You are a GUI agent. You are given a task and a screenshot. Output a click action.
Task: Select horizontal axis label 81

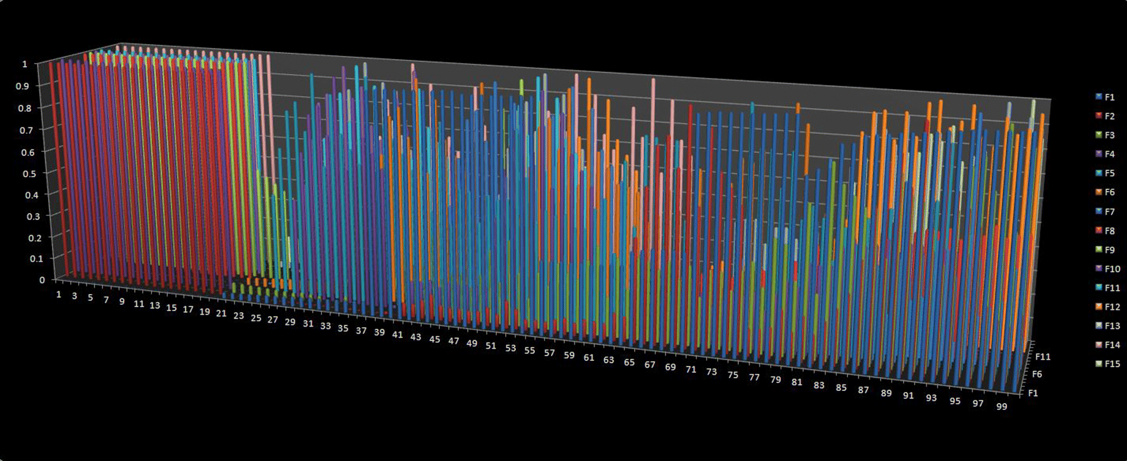click(797, 382)
